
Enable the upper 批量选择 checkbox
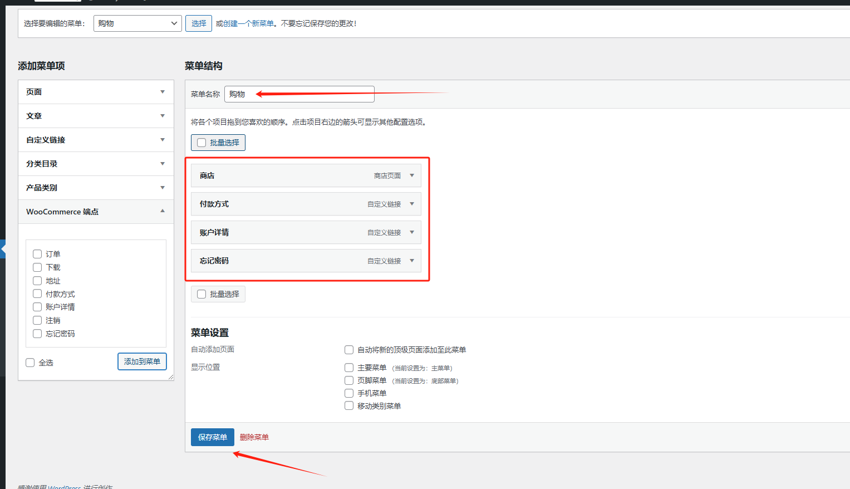[x=201, y=142]
